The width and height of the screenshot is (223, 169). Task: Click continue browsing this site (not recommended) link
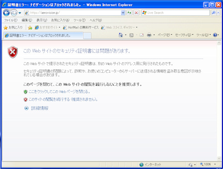[63, 99]
